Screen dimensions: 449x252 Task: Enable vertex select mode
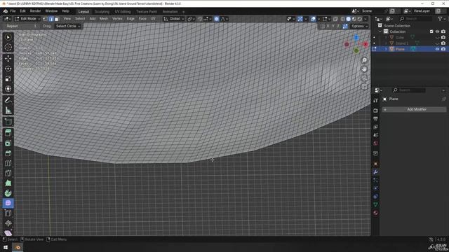point(45,19)
